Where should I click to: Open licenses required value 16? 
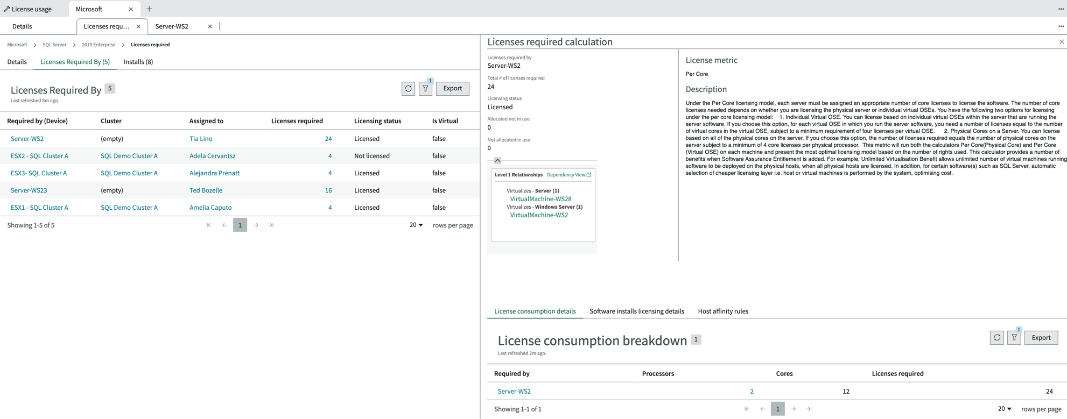[x=328, y=190]
